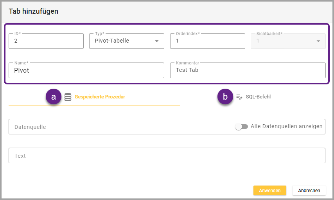Click the pencil list icon beside SQL-Befehl
This screenshot has width=334, height=200.
(239, 97)
